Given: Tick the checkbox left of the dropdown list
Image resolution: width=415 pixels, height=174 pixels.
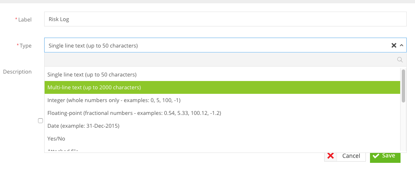Looking at the screenshot, I should click(40, 121).
